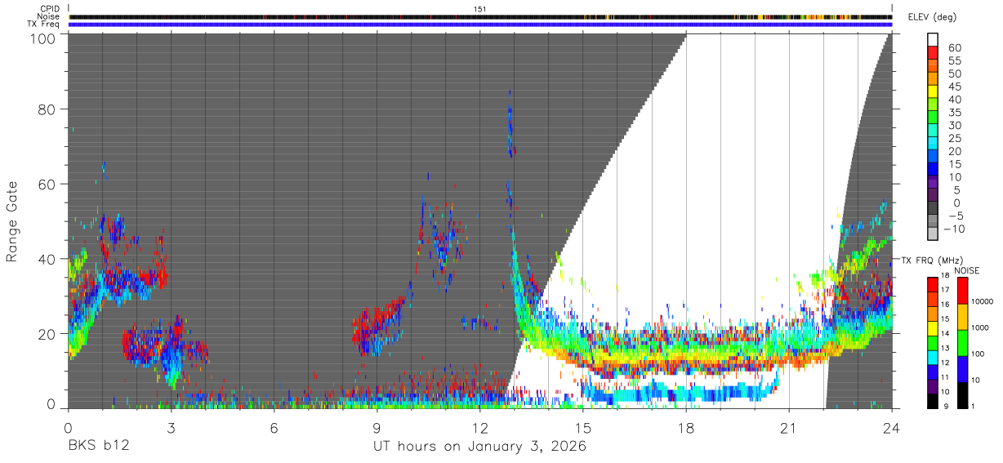
Task: Click the 80 tick on Range Gate axis
Action: pyautogui.click(x=46, y=110)
